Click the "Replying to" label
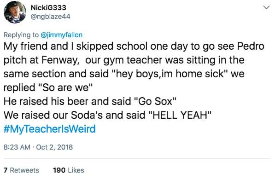This screenshot has height=180, width=275. click(x=21, y=35)
